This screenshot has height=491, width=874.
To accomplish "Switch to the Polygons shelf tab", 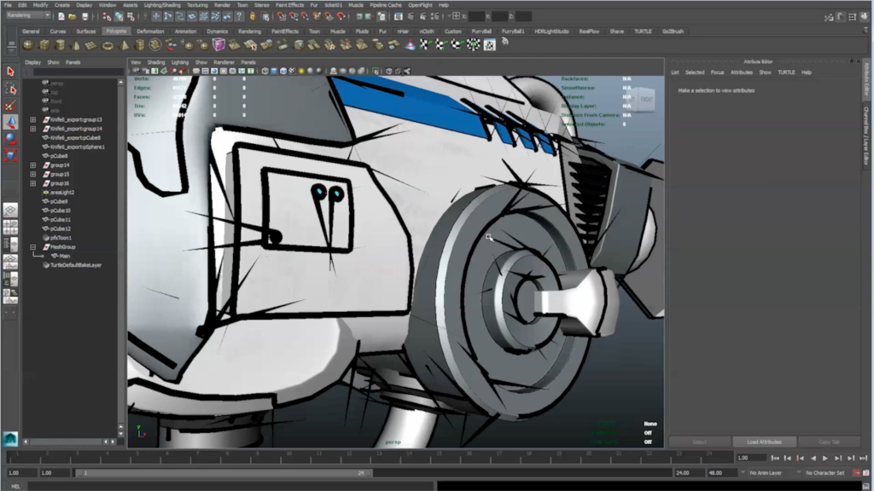I will 116,32.
